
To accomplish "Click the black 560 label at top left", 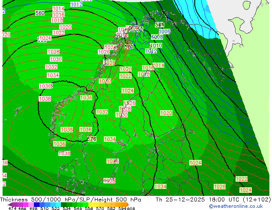I will point(40,13).
